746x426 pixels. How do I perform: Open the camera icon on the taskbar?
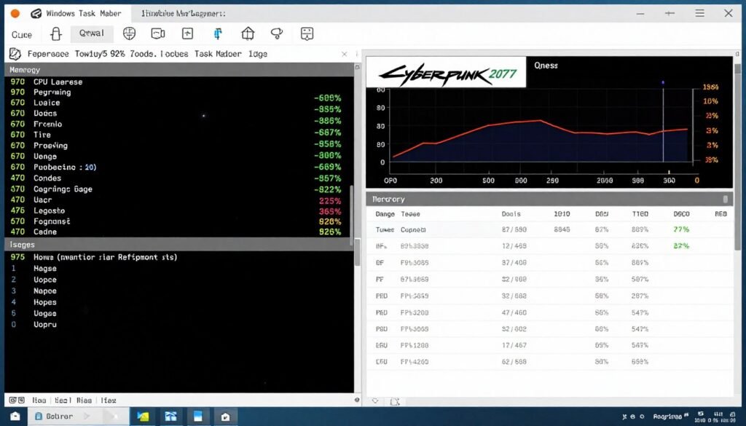pos(225,417)
